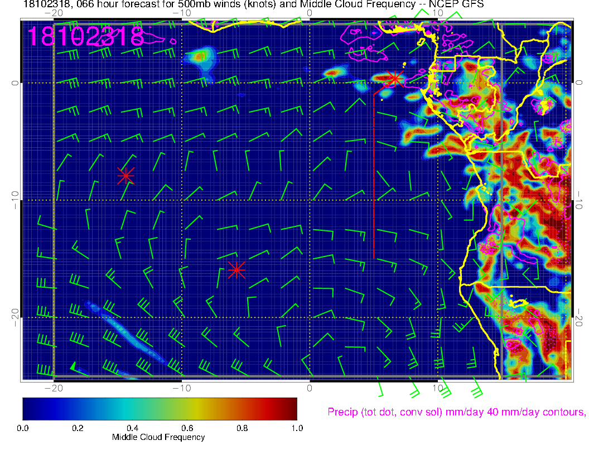This screenshot has width=589, height=455.
Task: Click the colorbar tick label 0.2
Action: tap(78, 428)
